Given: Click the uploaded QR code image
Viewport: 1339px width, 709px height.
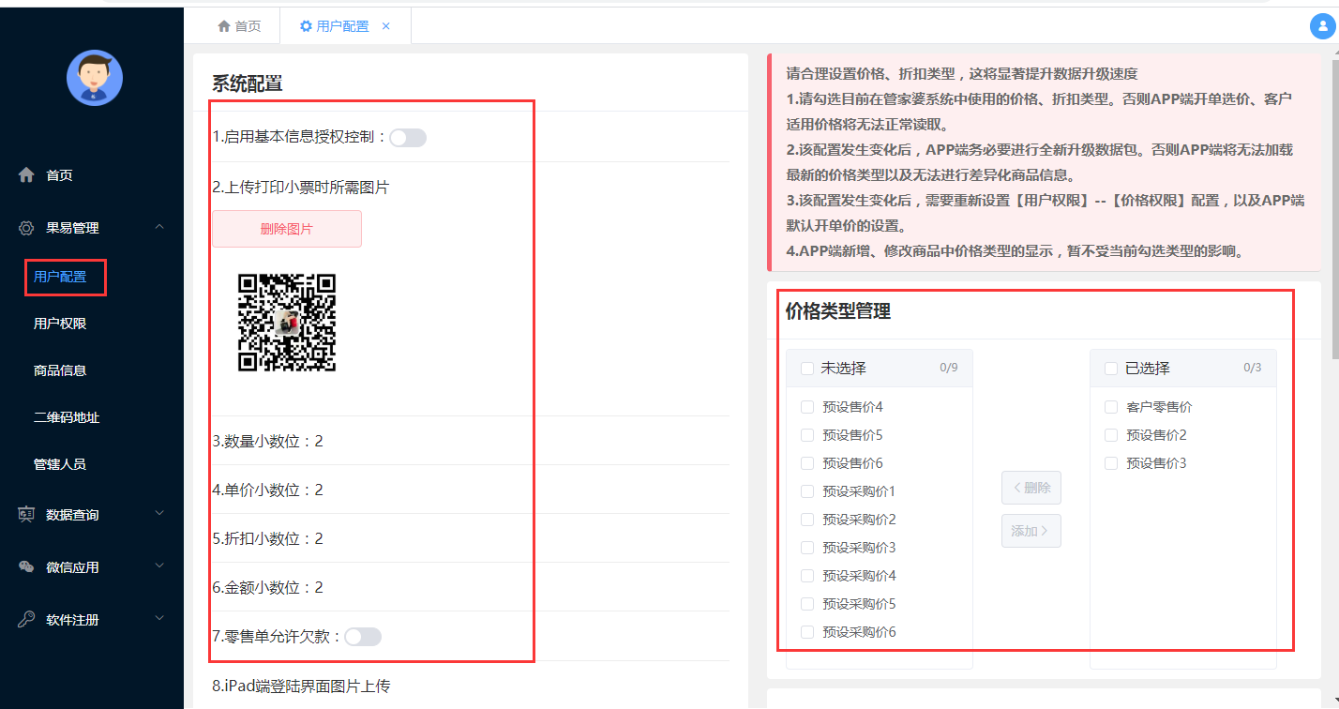Looking at the screenshot, I should coord(287,323).
